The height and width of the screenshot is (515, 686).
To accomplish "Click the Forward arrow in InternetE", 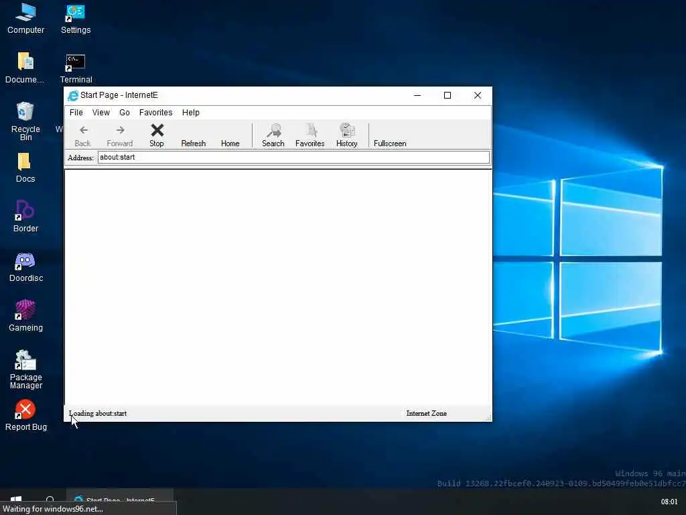I will coord(120,135).
